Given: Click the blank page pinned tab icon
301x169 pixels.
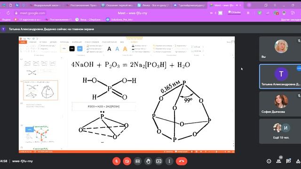Looking at the screenshot, I should 10,5.
